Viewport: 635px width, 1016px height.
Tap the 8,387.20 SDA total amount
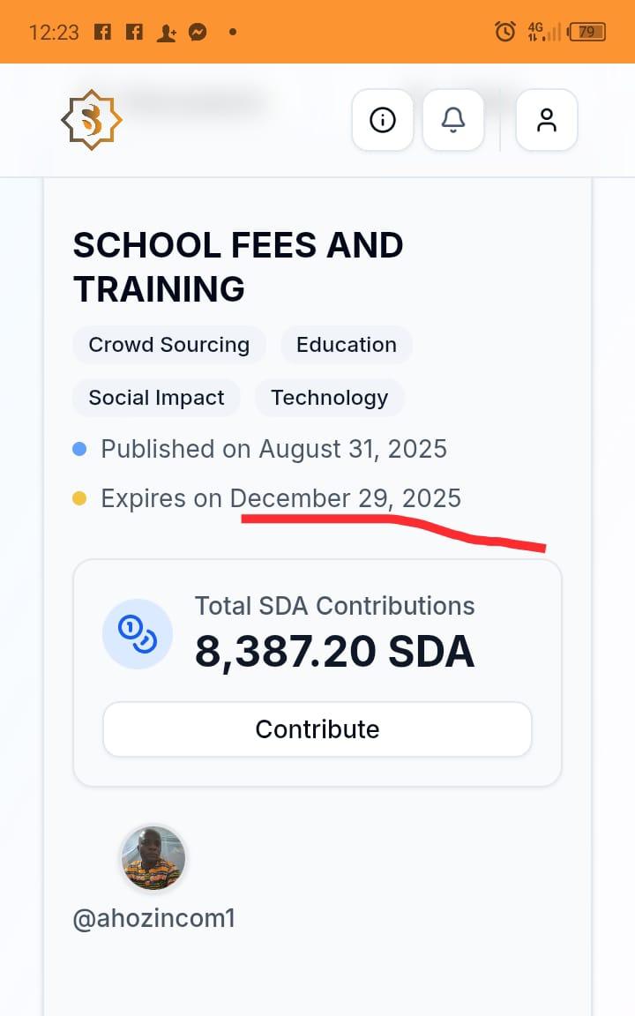pos(334,651)
